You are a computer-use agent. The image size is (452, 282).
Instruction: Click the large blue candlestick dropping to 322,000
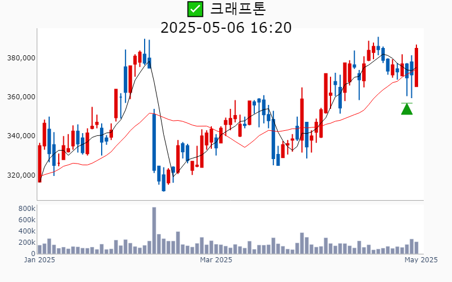(154, 142)
